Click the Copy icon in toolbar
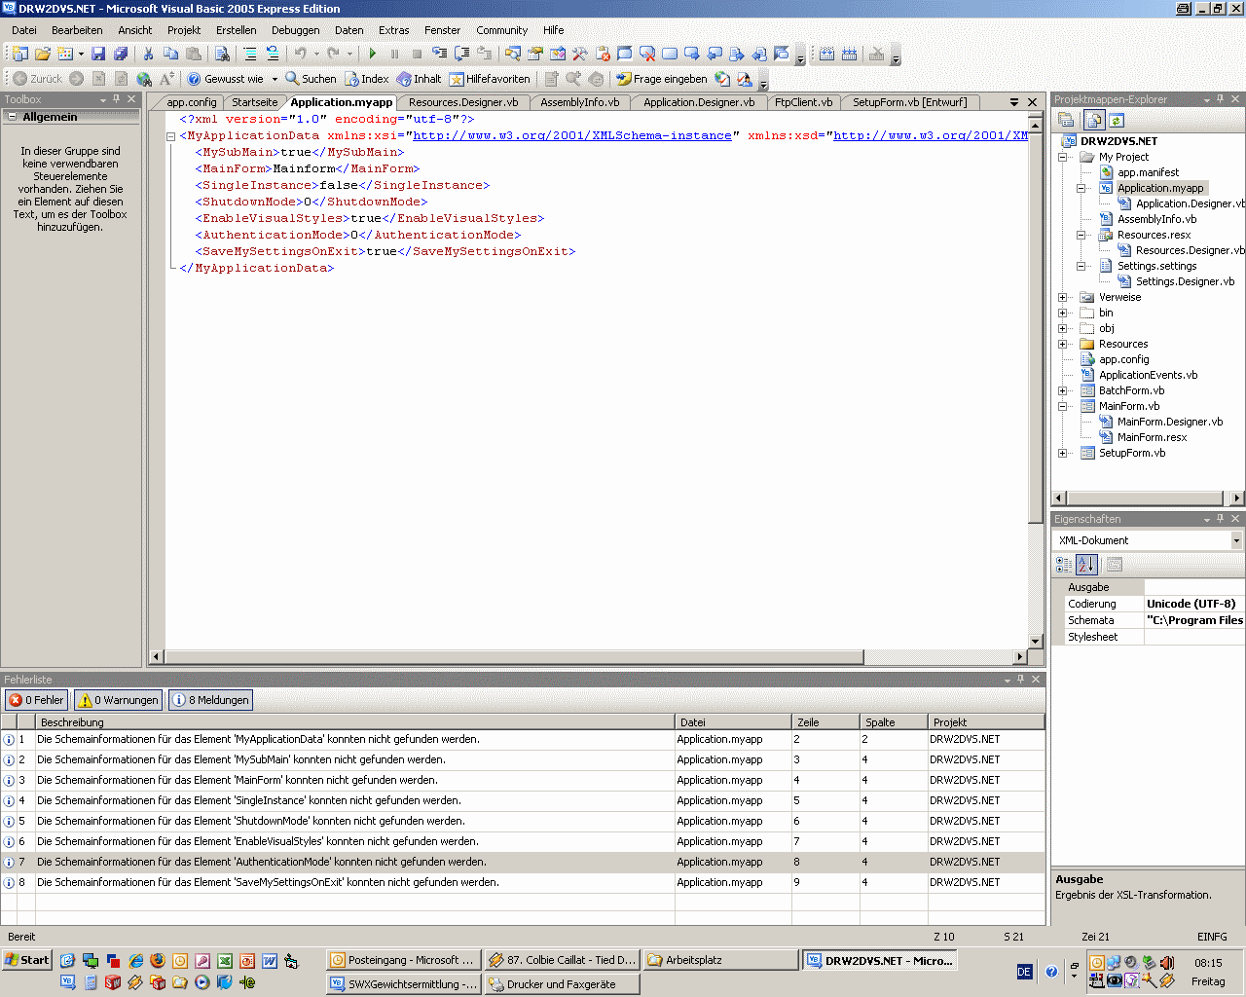The height and width of the screenshot is (997, 1246). 170,55
